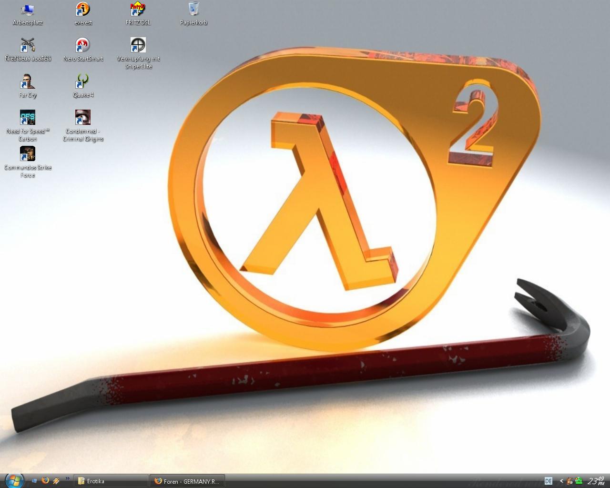Open the Windows Start orb
Viewport: 610px width, 488px height.
coord(14,480)
